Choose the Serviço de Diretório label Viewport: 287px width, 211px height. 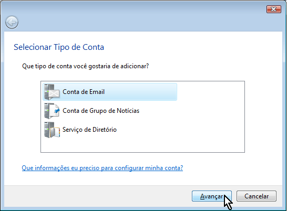click(x=89, y=130)
